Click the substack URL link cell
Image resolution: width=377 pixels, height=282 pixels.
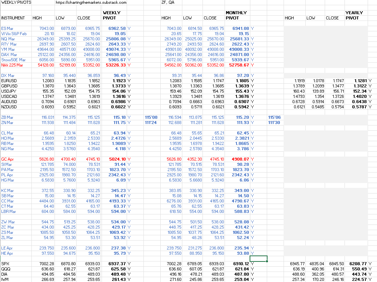91,2
